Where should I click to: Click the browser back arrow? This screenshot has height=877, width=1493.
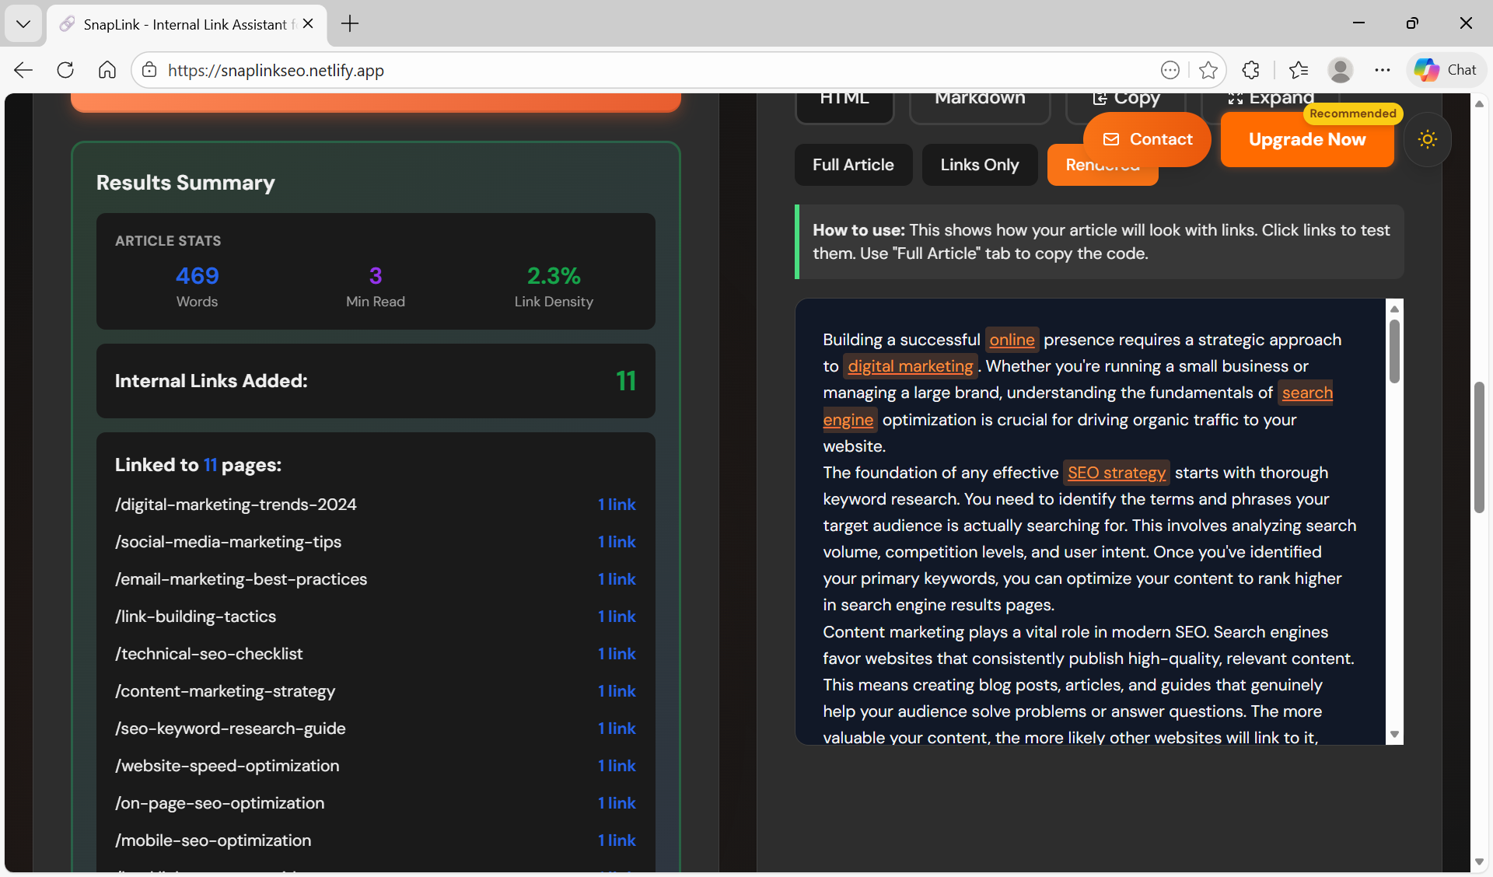(x=23, y=70)
